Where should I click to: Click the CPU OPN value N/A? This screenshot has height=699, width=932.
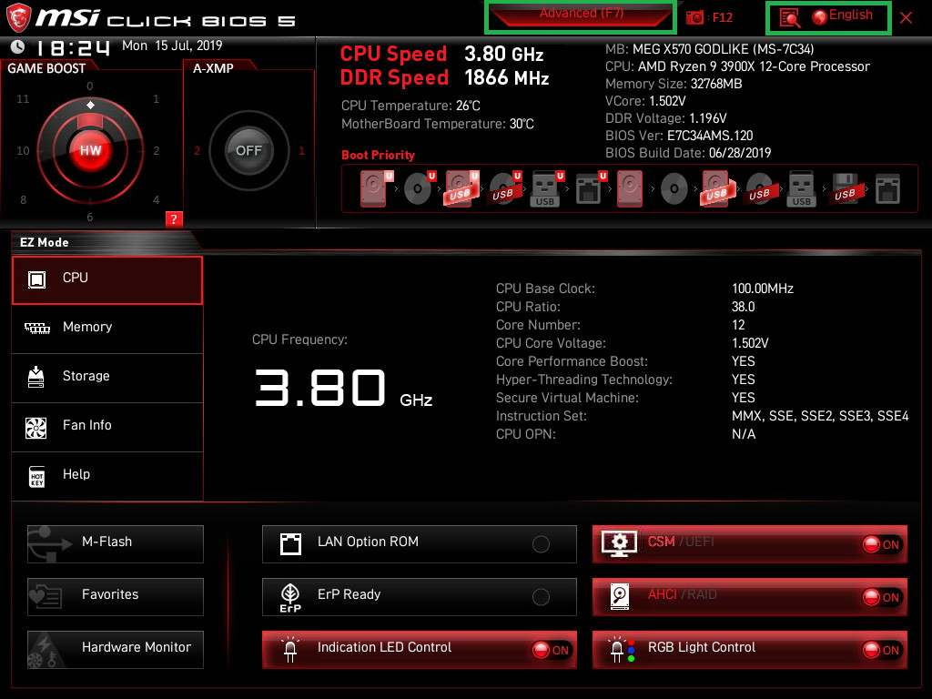coord(744,434)
